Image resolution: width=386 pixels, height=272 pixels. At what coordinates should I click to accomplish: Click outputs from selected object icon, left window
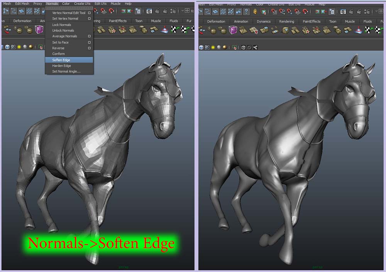[x=129, y=11]
